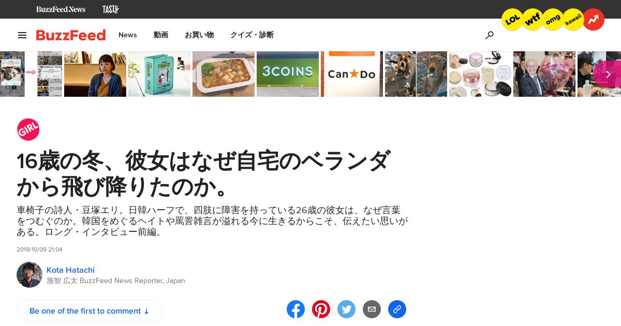Copy article link icon

397,309
